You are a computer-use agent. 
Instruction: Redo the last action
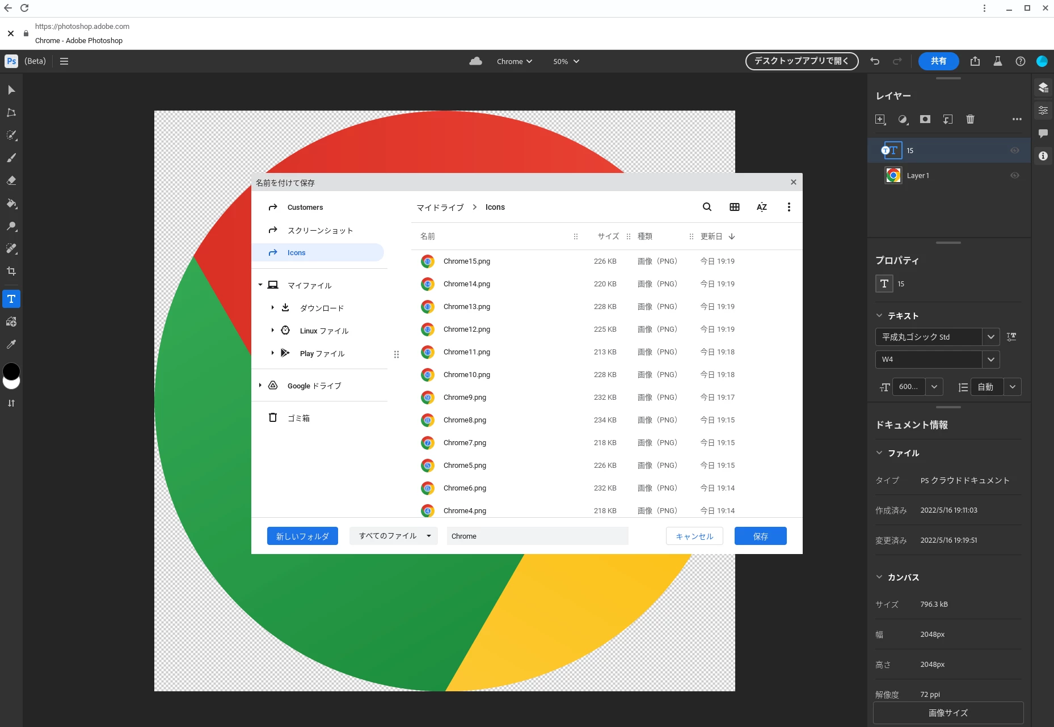click(x=897, y=61)
